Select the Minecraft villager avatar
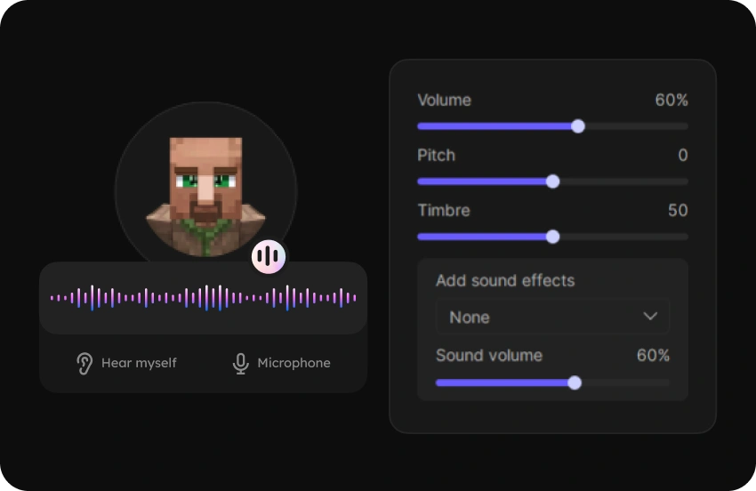The height and width of the screenshot is (491, 756). [205, 191]
